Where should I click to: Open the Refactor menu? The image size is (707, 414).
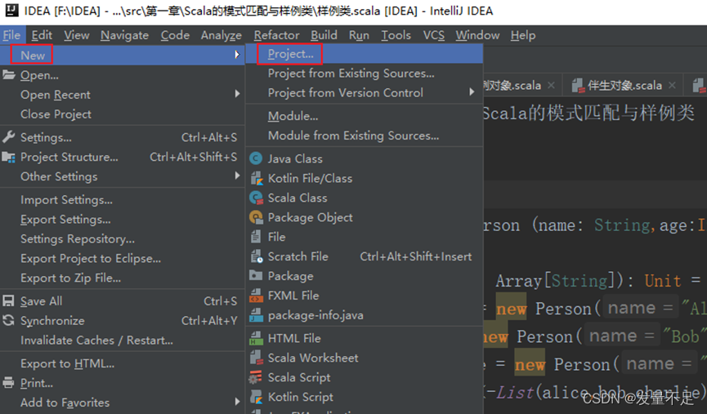pos(276,35)
